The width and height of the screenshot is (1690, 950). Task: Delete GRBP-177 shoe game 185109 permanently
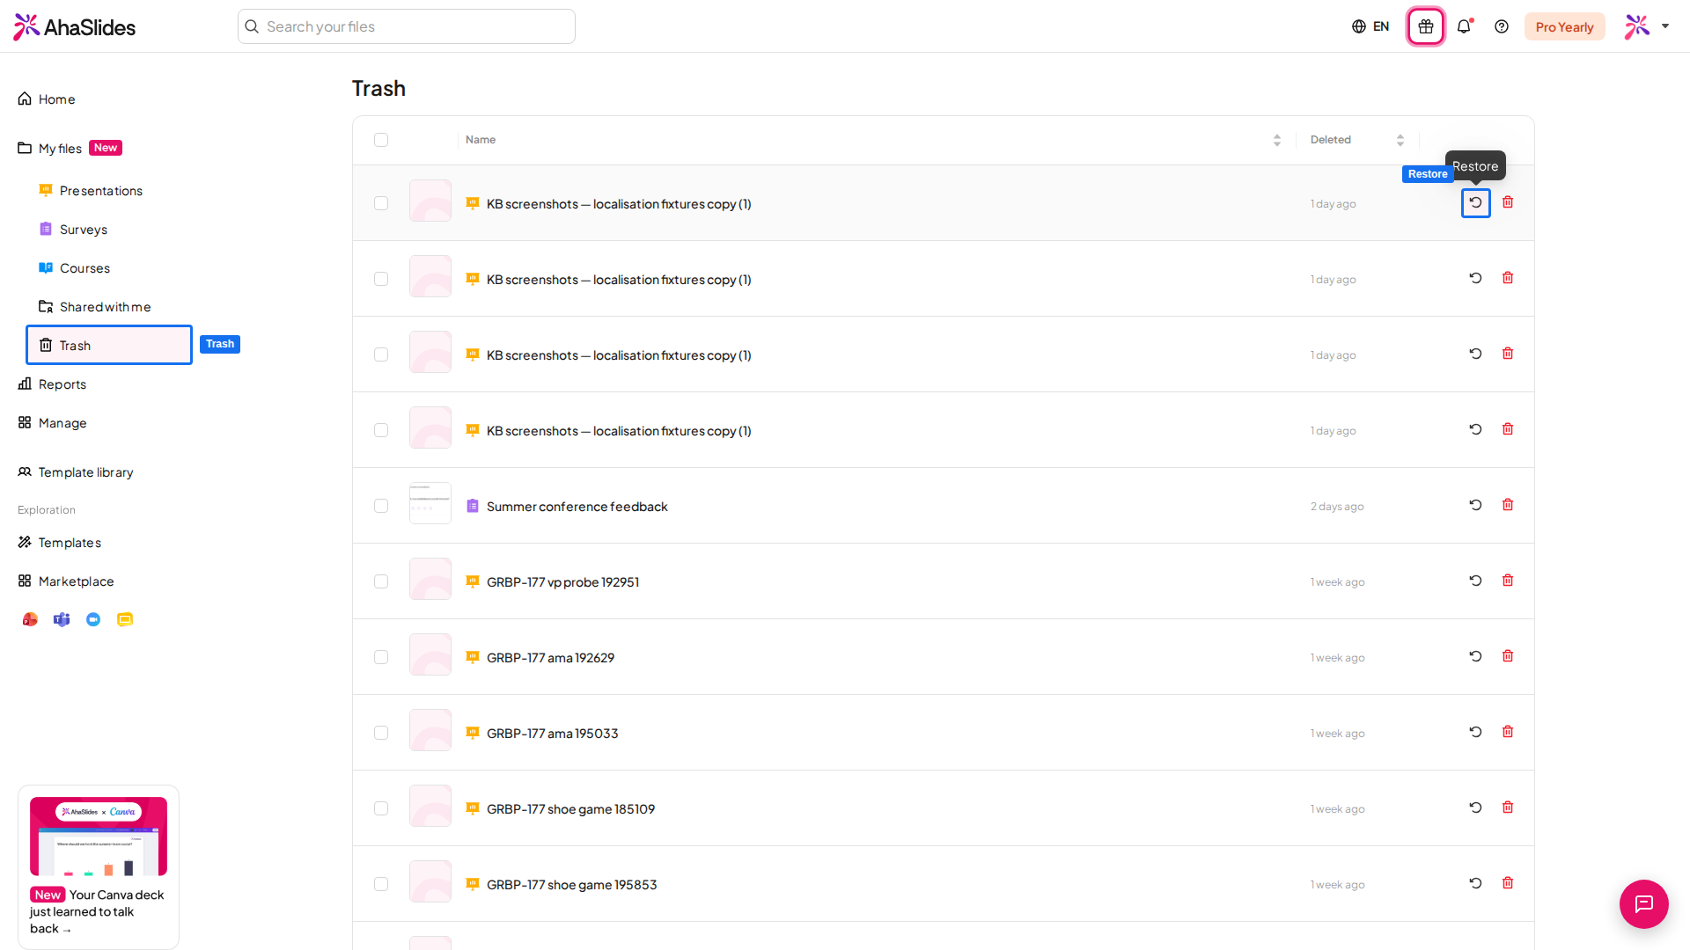[1508, 807]
